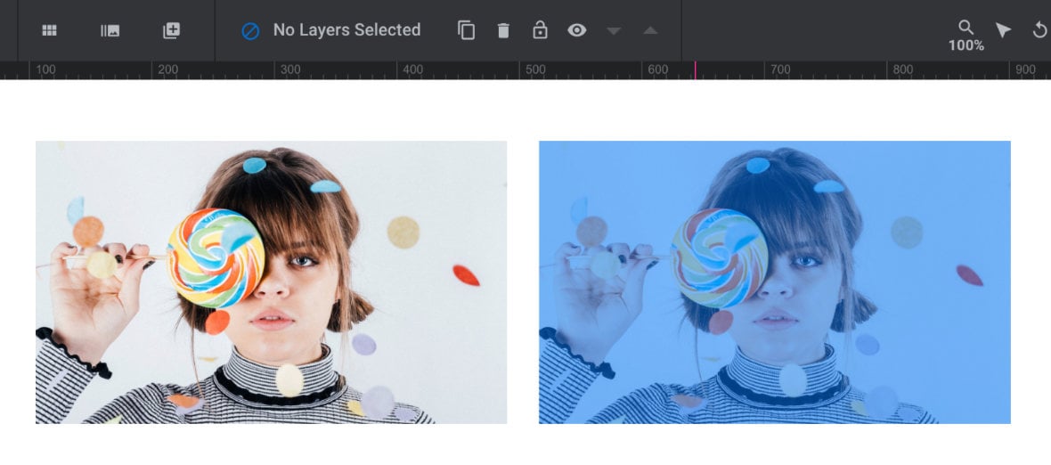Select the pointer cursor tool
The width and height of the screenshot is (1051, 465).
pyautogui.click(x=1003, y=30)
